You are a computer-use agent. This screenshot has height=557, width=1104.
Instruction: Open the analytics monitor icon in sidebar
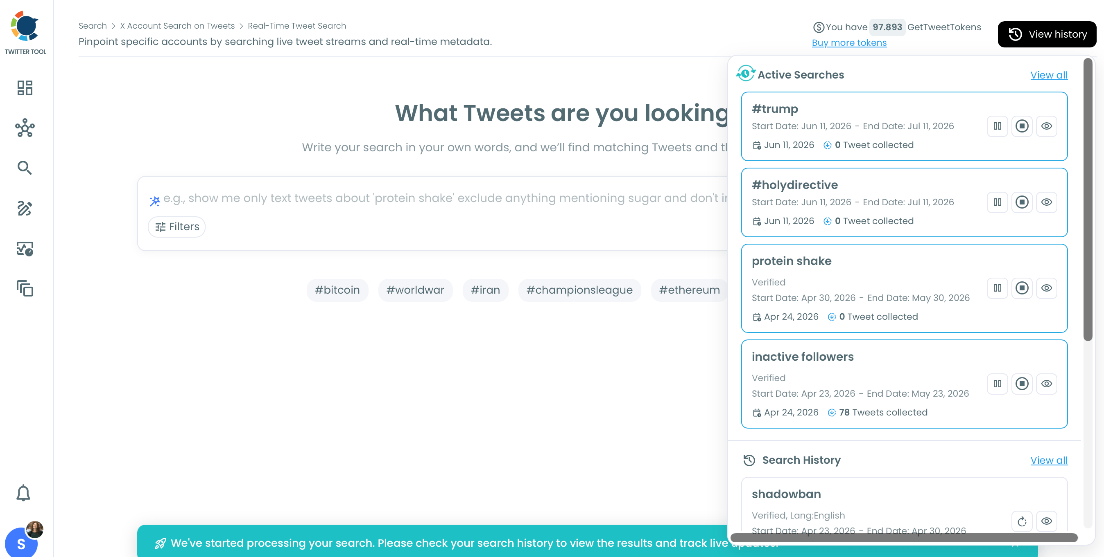pyautogui.click(x=25, y=248)
